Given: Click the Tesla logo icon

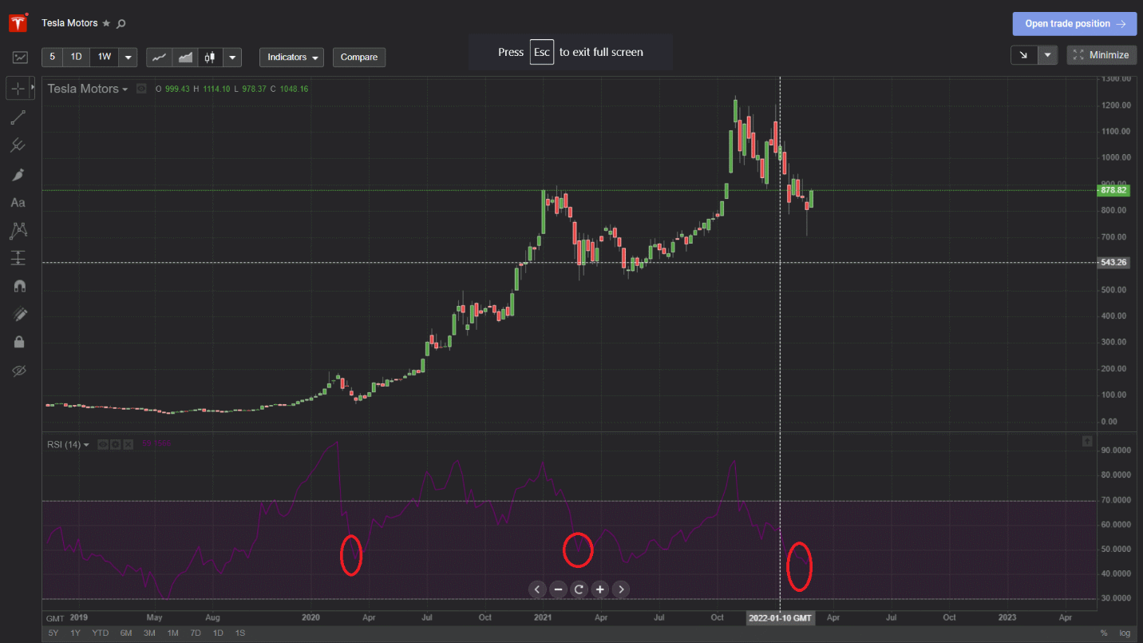Looking at the screenshot, I should pyautogui.click(x=19, y=22).
